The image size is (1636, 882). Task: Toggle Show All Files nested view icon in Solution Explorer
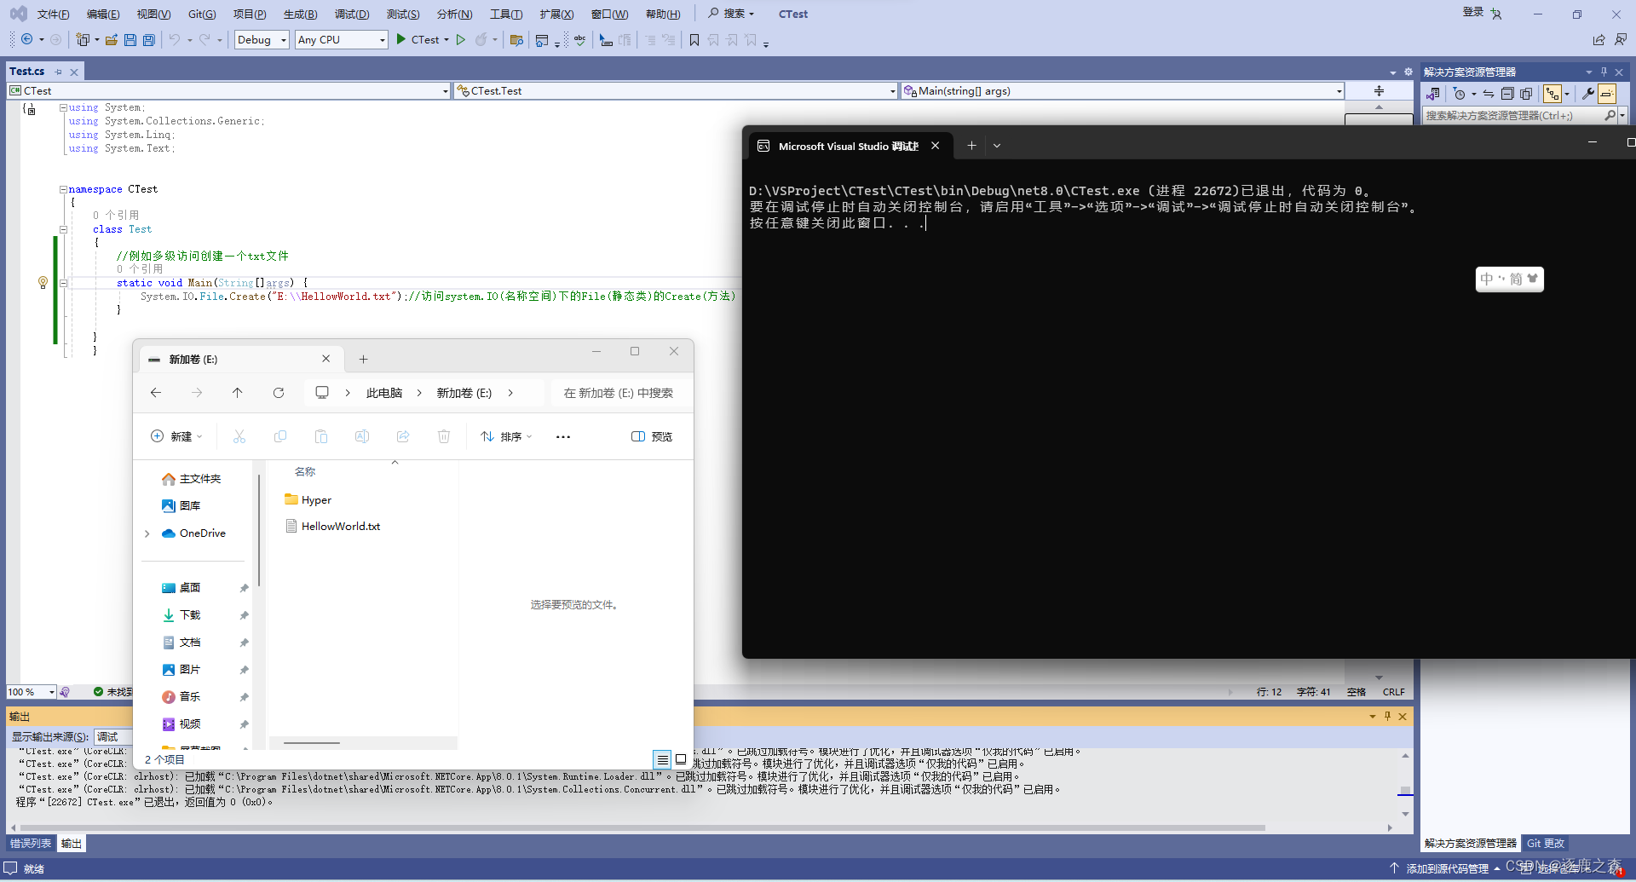point(1552,94)
